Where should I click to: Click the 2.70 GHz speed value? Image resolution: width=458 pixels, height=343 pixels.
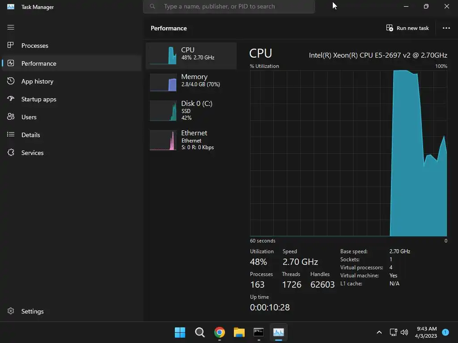click(x=300, y=262)
